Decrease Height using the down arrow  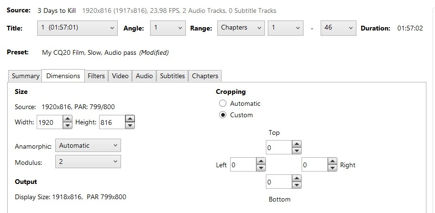[x=130, y=125]
